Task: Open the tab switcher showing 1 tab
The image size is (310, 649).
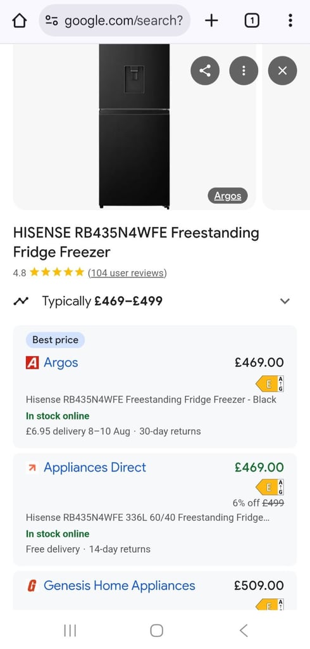Action: (252, 20)
